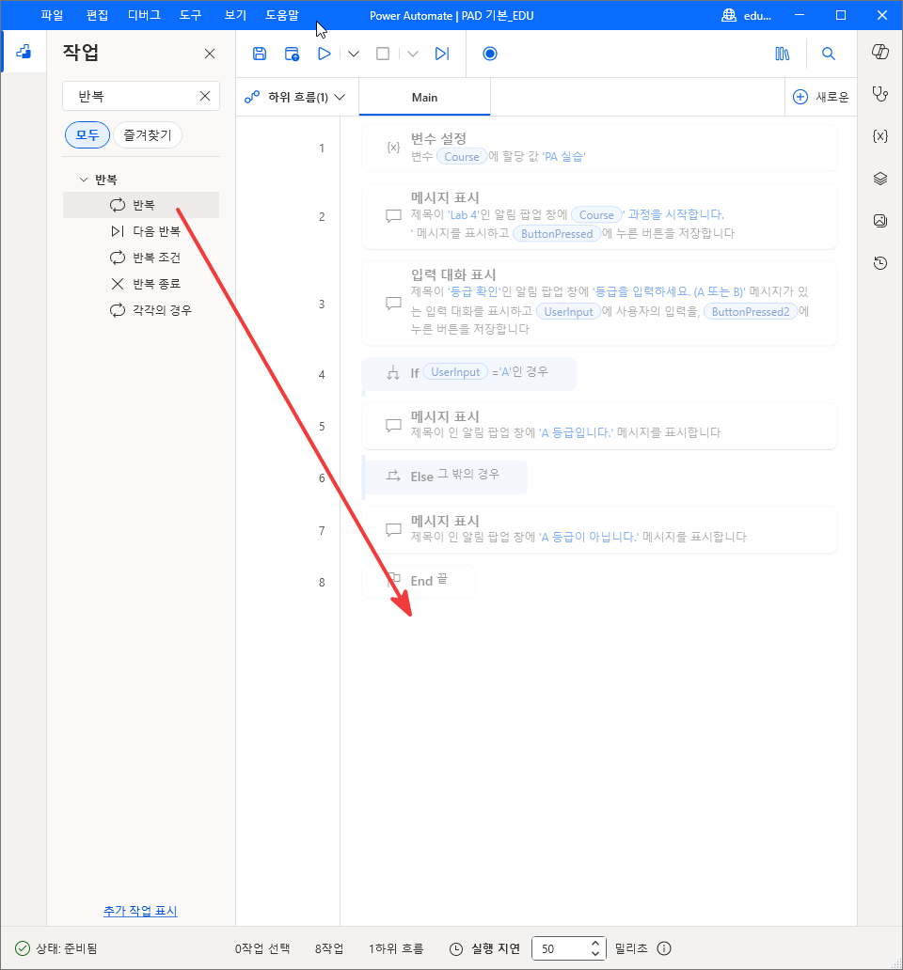Screen dimensions: 903x970
Task: Click the environment edu... account icon
Action: click(x=729, y=15)
